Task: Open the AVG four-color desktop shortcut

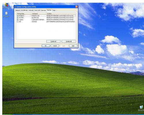Action: [6, 5]
